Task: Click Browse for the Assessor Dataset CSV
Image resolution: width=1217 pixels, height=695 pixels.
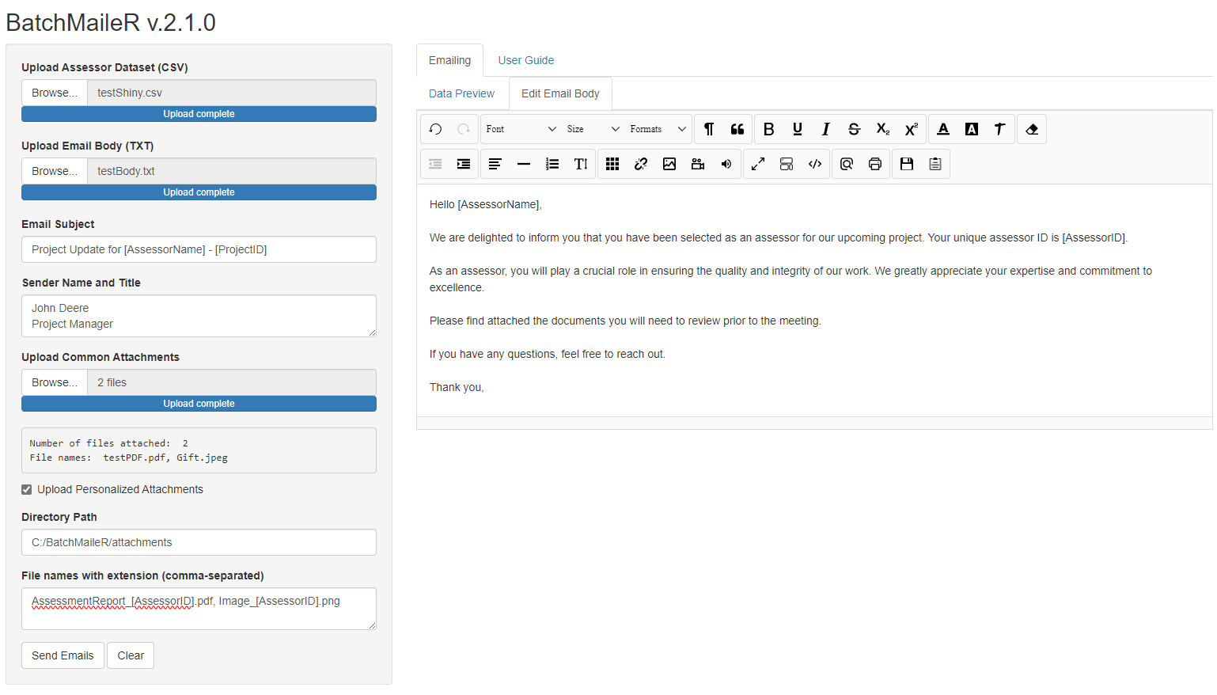Action: (55, 93)
